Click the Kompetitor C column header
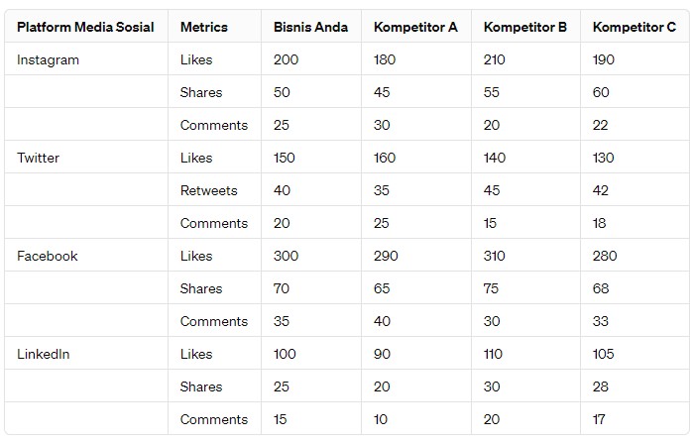Screen dimensions: 692x441 (633, 27)
